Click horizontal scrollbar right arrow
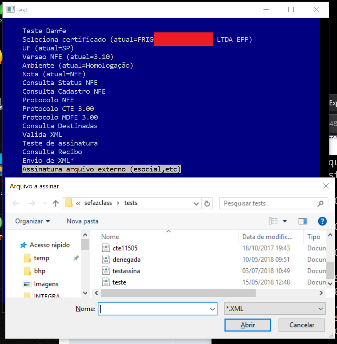This screenshot has height=344, width=337. pos(321,293)
